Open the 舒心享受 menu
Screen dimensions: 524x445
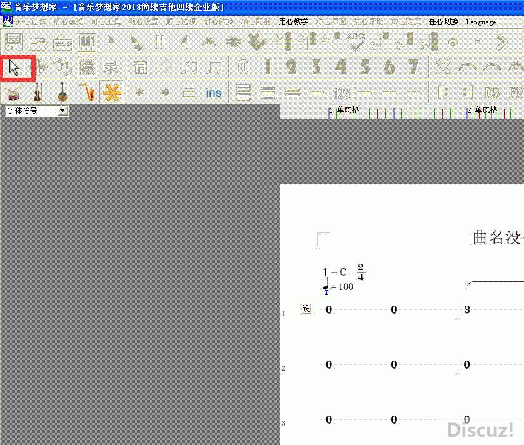coord(69,22)
